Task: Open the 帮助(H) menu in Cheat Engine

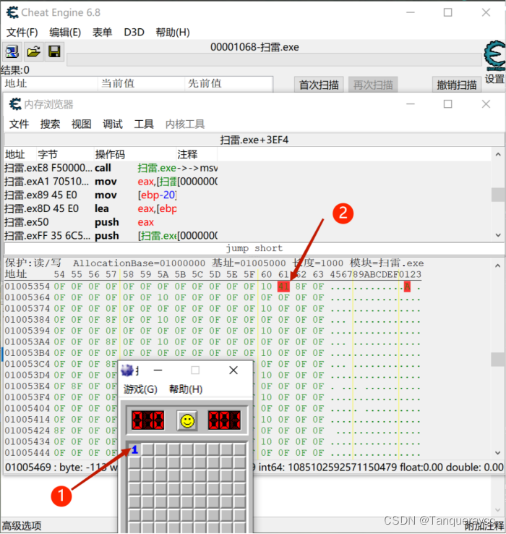Action: coord(173,33)
